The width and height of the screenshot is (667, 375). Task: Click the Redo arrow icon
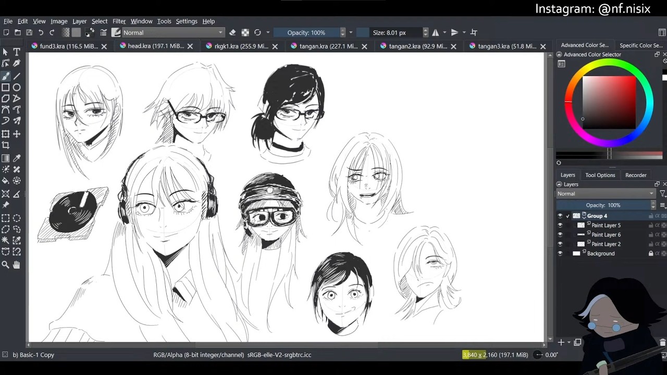(x=52, y=32)
